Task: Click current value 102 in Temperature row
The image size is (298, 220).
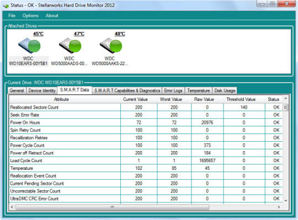Action: click(139, 168)
